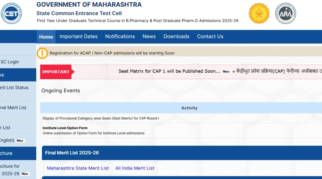
Task: Open the Notifications menu item
Action: point(120,36)
